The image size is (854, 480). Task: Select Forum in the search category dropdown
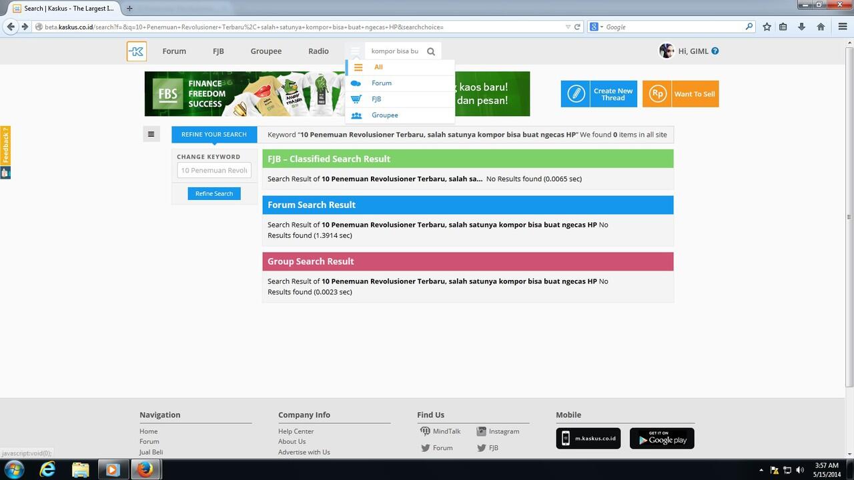point(400,83)
